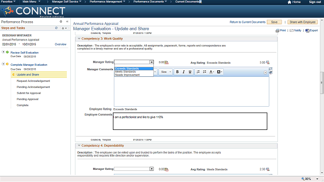This screenshot has width=324, height=182.
Task: Click inside Manager Comments text area
Action: 191,92
